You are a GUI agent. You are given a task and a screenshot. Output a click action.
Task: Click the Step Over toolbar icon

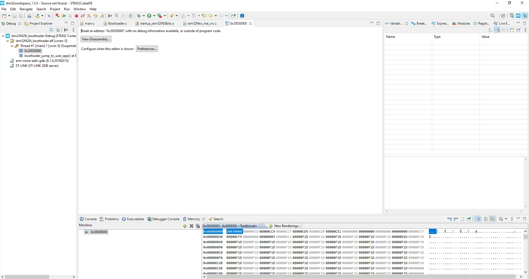pyautogui.click(x=95, y=16)
